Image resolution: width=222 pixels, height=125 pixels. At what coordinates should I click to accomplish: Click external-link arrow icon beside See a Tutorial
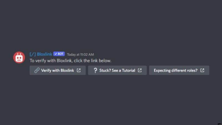pos(140,70)
